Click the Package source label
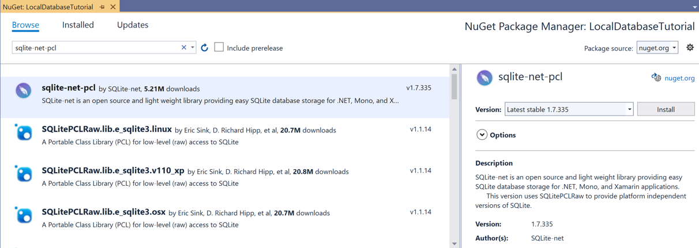This screenshot has width=699, height=248. pyautogui.click(x=608, y=48)
